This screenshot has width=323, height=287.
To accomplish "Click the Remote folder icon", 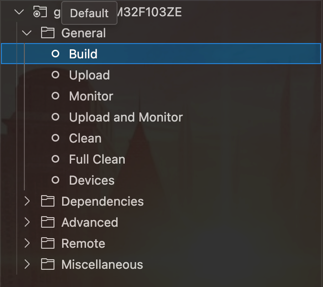I will click(47, 243).
